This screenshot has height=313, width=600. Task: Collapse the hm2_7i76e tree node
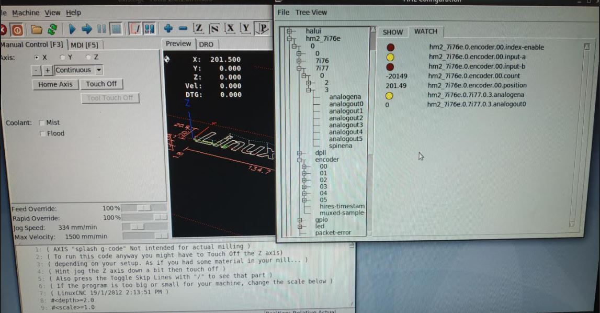(290, 39)
